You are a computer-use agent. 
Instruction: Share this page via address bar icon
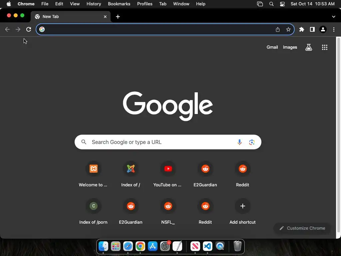(x=278, y=29)
